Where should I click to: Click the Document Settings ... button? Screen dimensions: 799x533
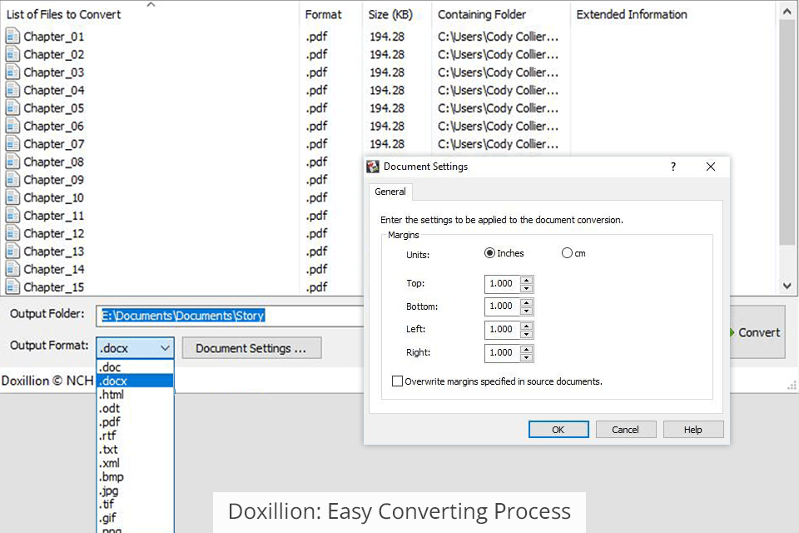click(251, 348)
